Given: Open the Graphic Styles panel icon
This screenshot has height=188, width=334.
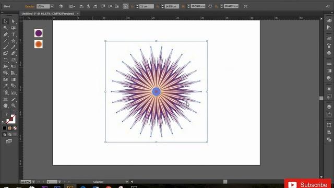Looking at the screenshot, I should [x=329, y=96].
